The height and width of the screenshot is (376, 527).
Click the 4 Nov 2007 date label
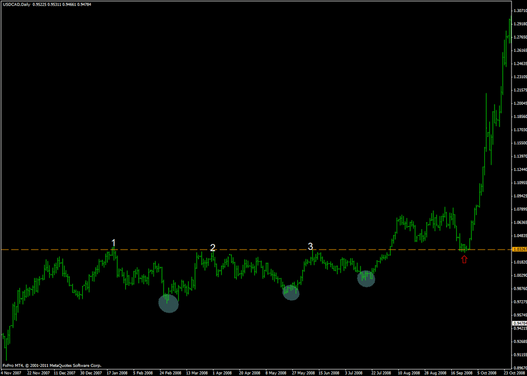pyautogui.click(x=11, y=373)
